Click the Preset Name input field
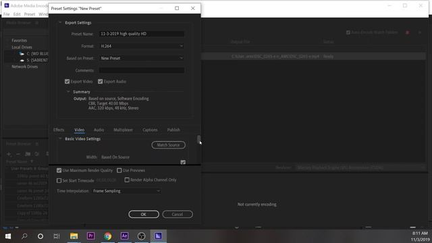 (x=142, y=34)
